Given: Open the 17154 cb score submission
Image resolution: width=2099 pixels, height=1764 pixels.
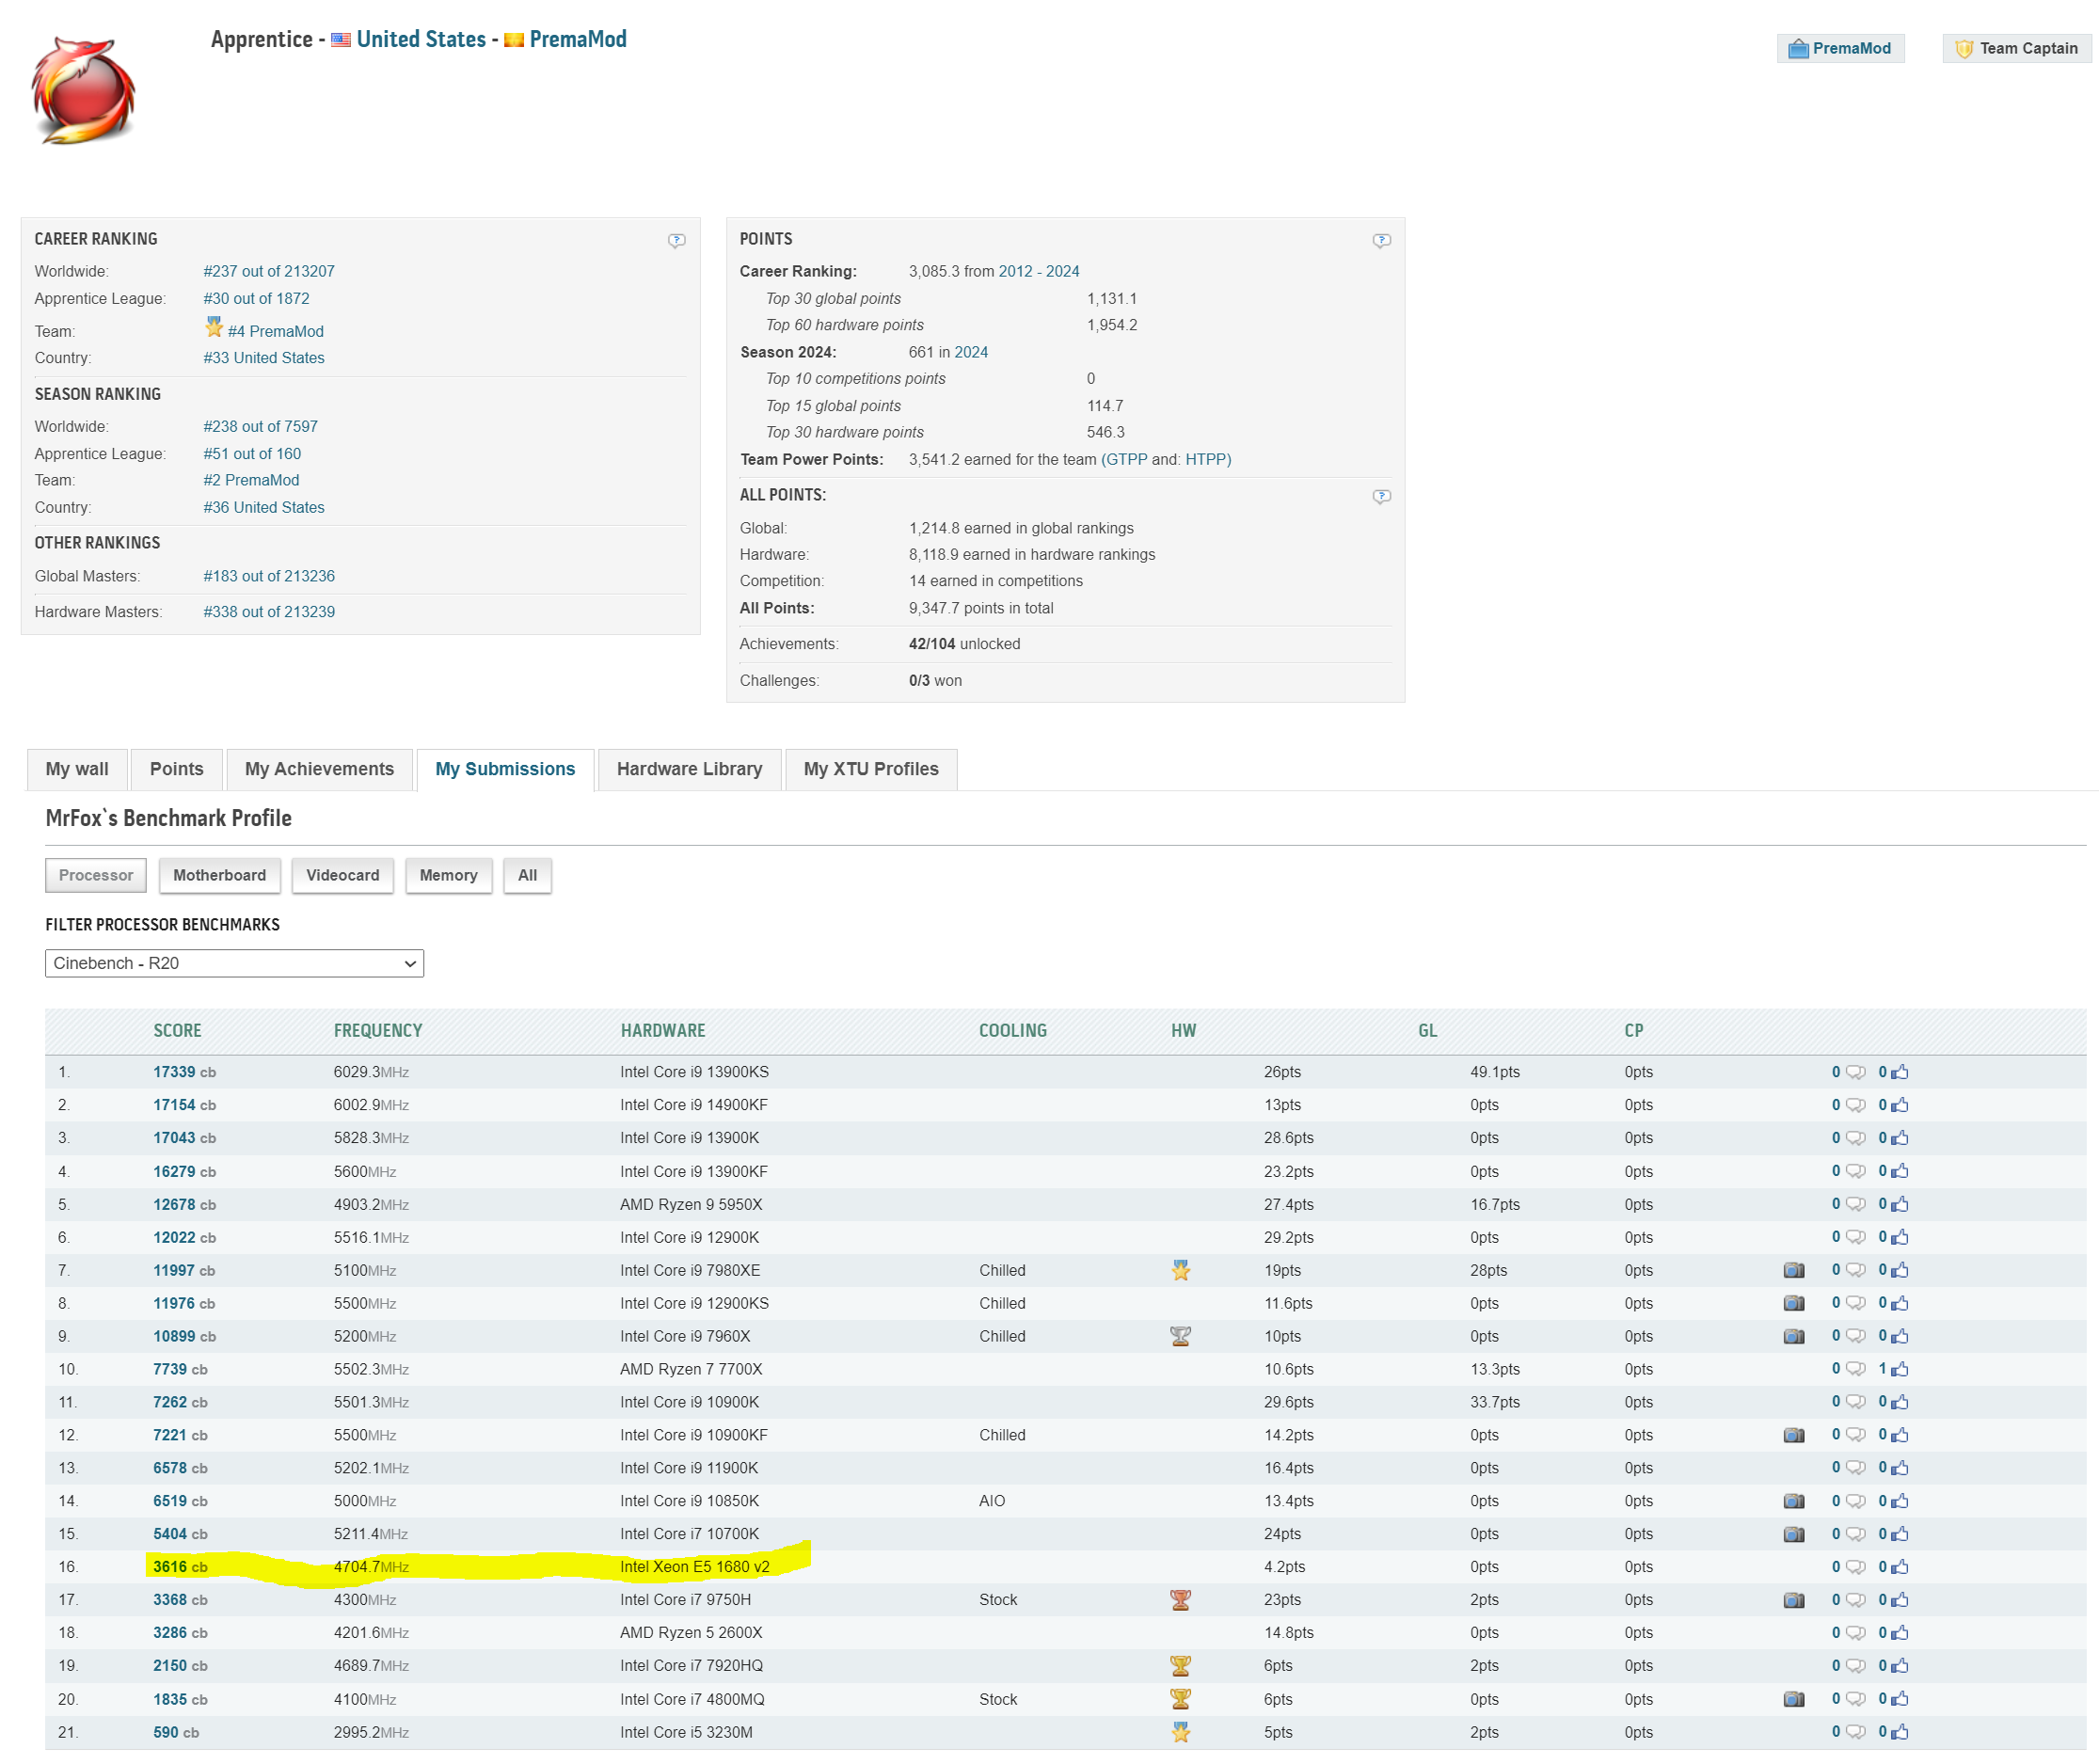Looking at the screenshot, I should coord(184,1105).
